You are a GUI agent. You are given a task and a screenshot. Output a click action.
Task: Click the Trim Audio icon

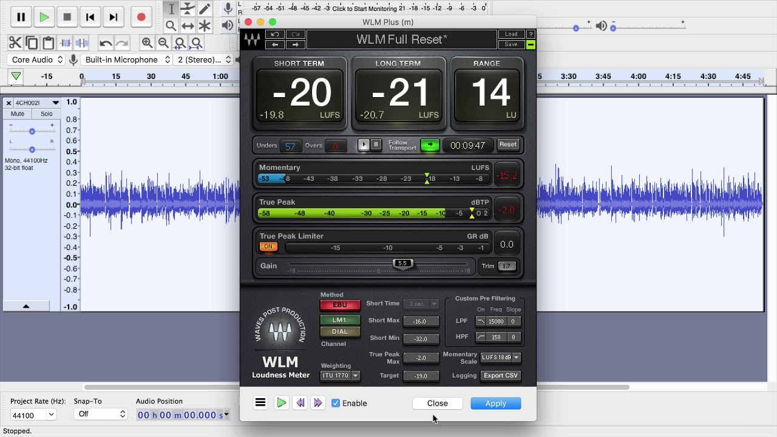(66, 42)
